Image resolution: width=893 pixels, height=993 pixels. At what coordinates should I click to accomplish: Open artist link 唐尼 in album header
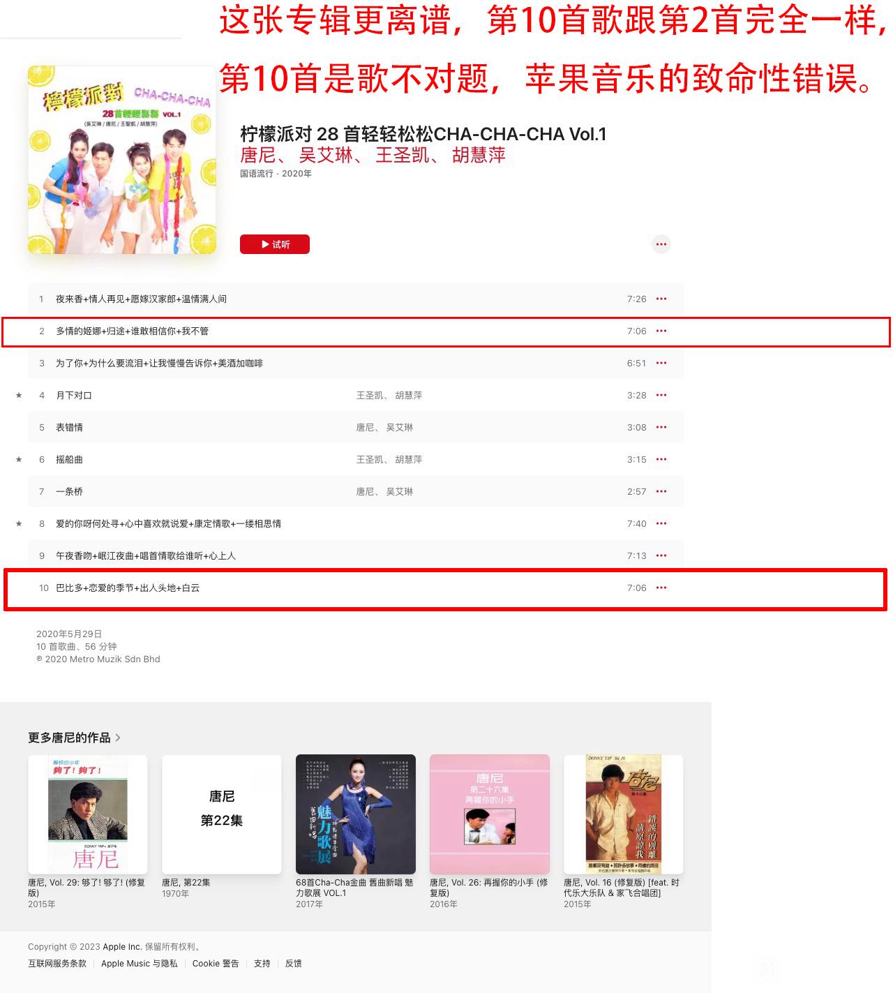(258, 155)
